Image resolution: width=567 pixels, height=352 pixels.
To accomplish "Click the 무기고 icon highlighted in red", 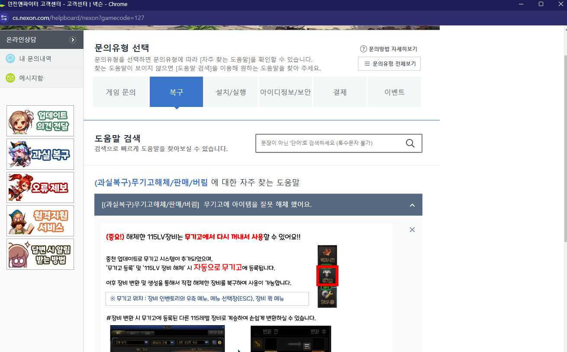I will click(327, 276).
